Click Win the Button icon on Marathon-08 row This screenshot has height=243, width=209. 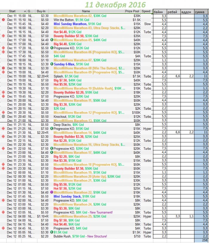coord(3,68)
